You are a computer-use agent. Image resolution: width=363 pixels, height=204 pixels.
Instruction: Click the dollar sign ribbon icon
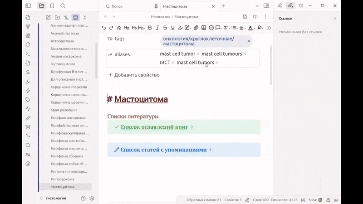[x=28, y=72]
